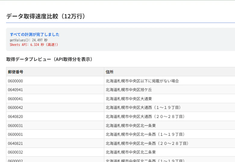The image size is (235, 162).
Task: Click the getValues() 24.497 秒 result line
Action: pyautogui.click(x=29, y=40)
